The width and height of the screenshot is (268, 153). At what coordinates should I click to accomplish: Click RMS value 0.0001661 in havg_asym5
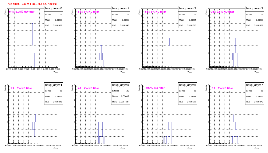point(124,102)
